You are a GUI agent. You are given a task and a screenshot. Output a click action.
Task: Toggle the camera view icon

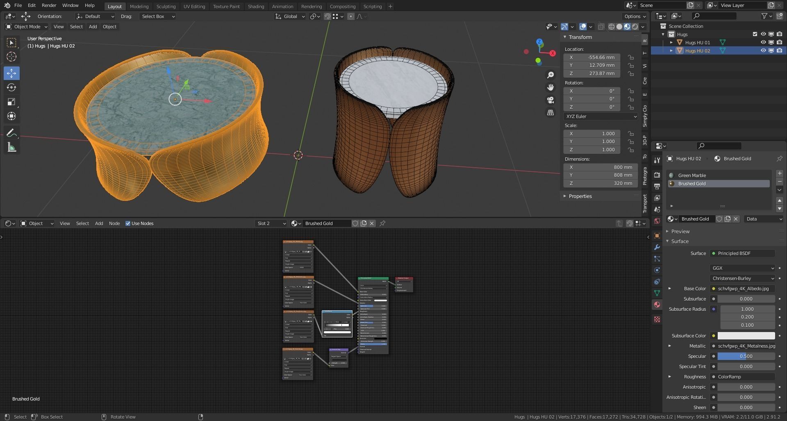pyautogui.click(x=550, y=100)
